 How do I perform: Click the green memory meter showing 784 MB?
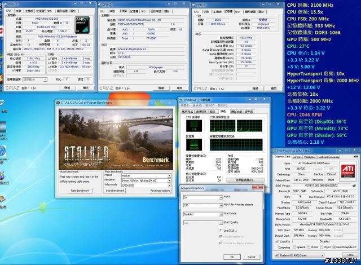click(x=194, y=144)
